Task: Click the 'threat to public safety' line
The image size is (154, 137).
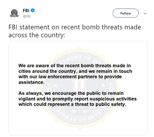Action: tap(72, 105)
